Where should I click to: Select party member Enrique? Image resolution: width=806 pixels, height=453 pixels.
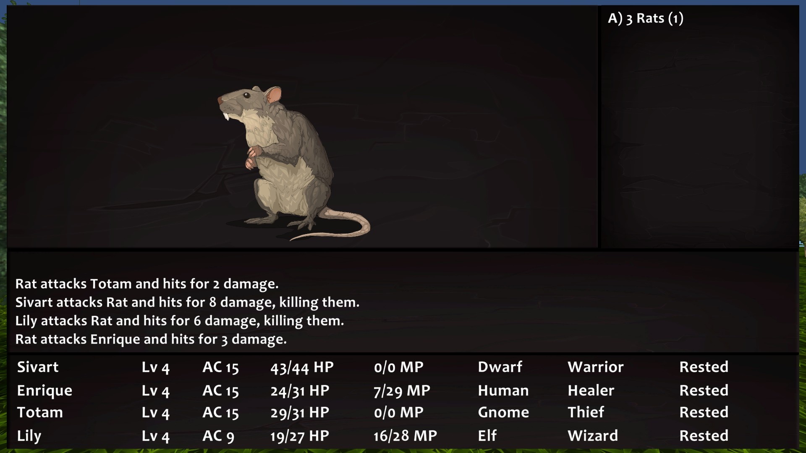[x=44, y=391]
